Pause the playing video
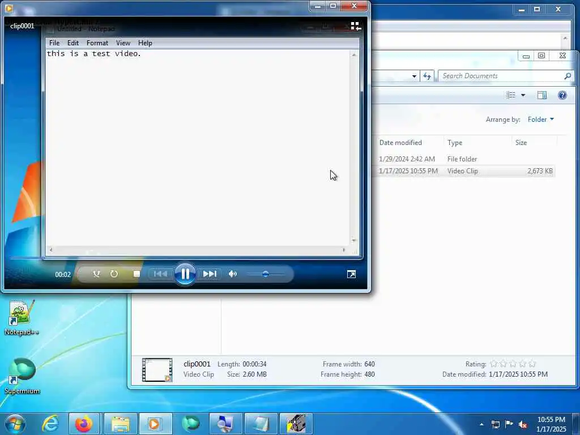The width and height of the screenshot is (580, 435). 185,274
